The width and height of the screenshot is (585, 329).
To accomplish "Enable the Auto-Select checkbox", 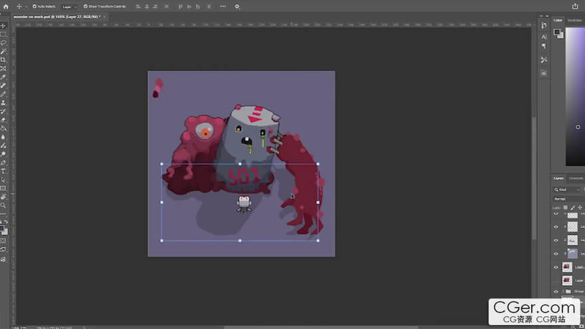I will click(35, 6).
